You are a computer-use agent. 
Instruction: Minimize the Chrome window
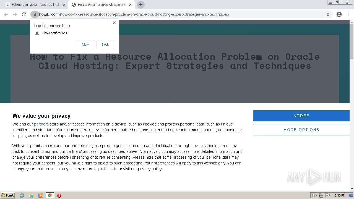pos(330,2)
